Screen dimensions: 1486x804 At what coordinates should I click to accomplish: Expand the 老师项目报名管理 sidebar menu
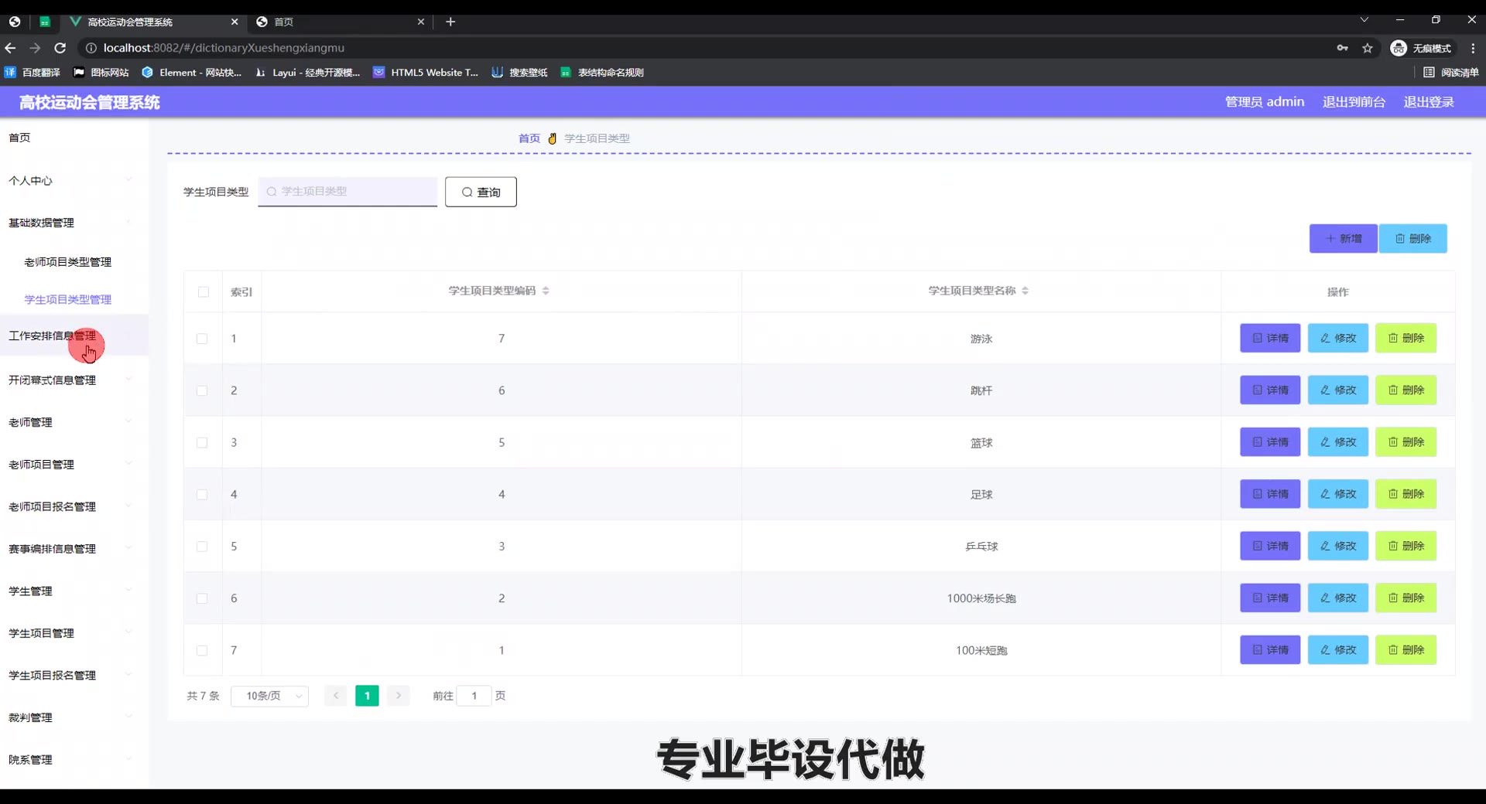(74, 506)
